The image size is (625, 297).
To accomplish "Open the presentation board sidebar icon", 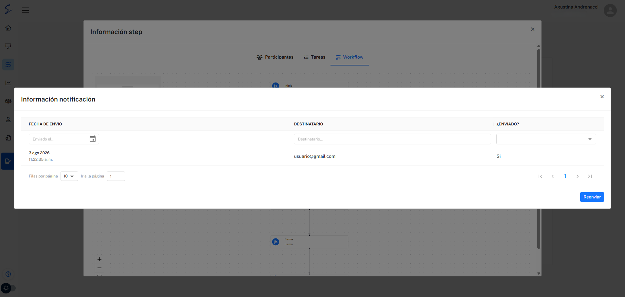I will tap(8, 46).
